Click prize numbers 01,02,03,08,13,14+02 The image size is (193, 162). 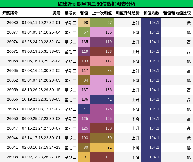click(x=41, y=109)
